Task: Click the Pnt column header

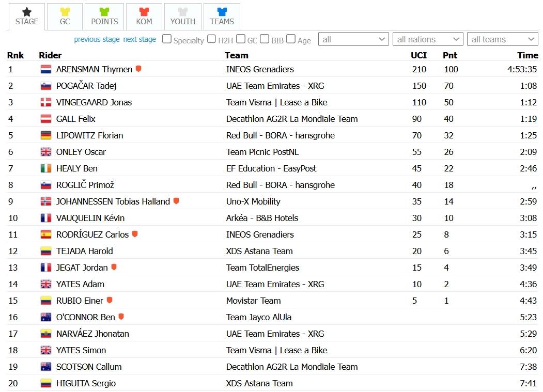Action: tap(450, 55)
